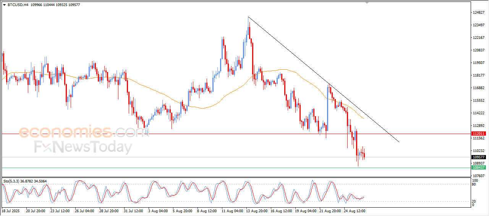Image resolution: width=489 pixels, height=216 pixels.
Task: Click the 120837 price axis label
Action: 479,50
